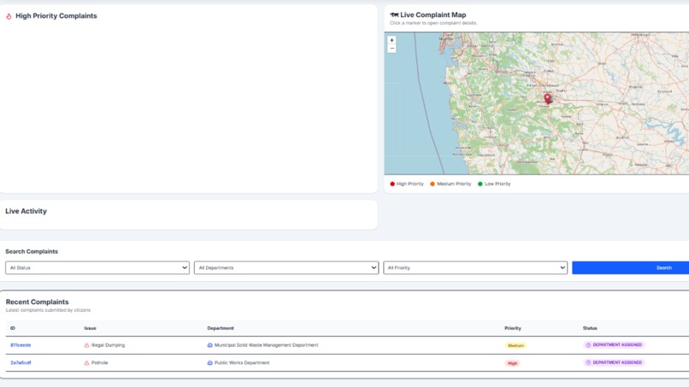Image resolution: width=689 pixels, height=387 pixels.
Task: Click the clock icon in the 2a7a6cdf row status badge
Action: (x=588, y=362)
